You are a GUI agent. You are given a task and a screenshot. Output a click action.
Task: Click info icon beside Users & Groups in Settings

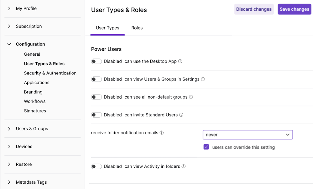click(x=203, y=79)
